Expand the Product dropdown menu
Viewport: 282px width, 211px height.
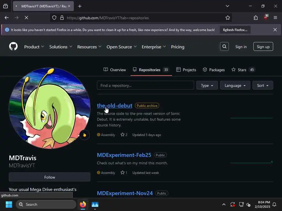pos(34,47)
